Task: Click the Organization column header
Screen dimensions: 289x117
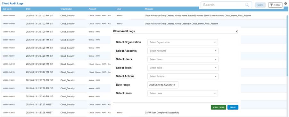Action: click(66, 9)
